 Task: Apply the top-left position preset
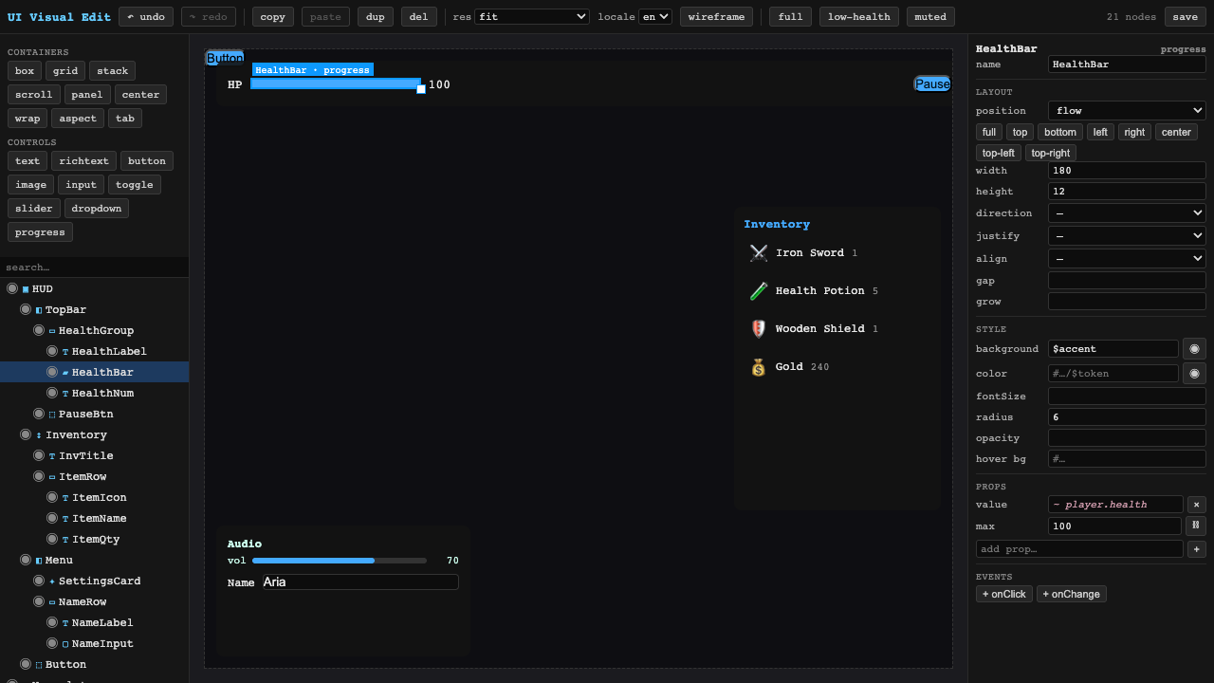999,153
